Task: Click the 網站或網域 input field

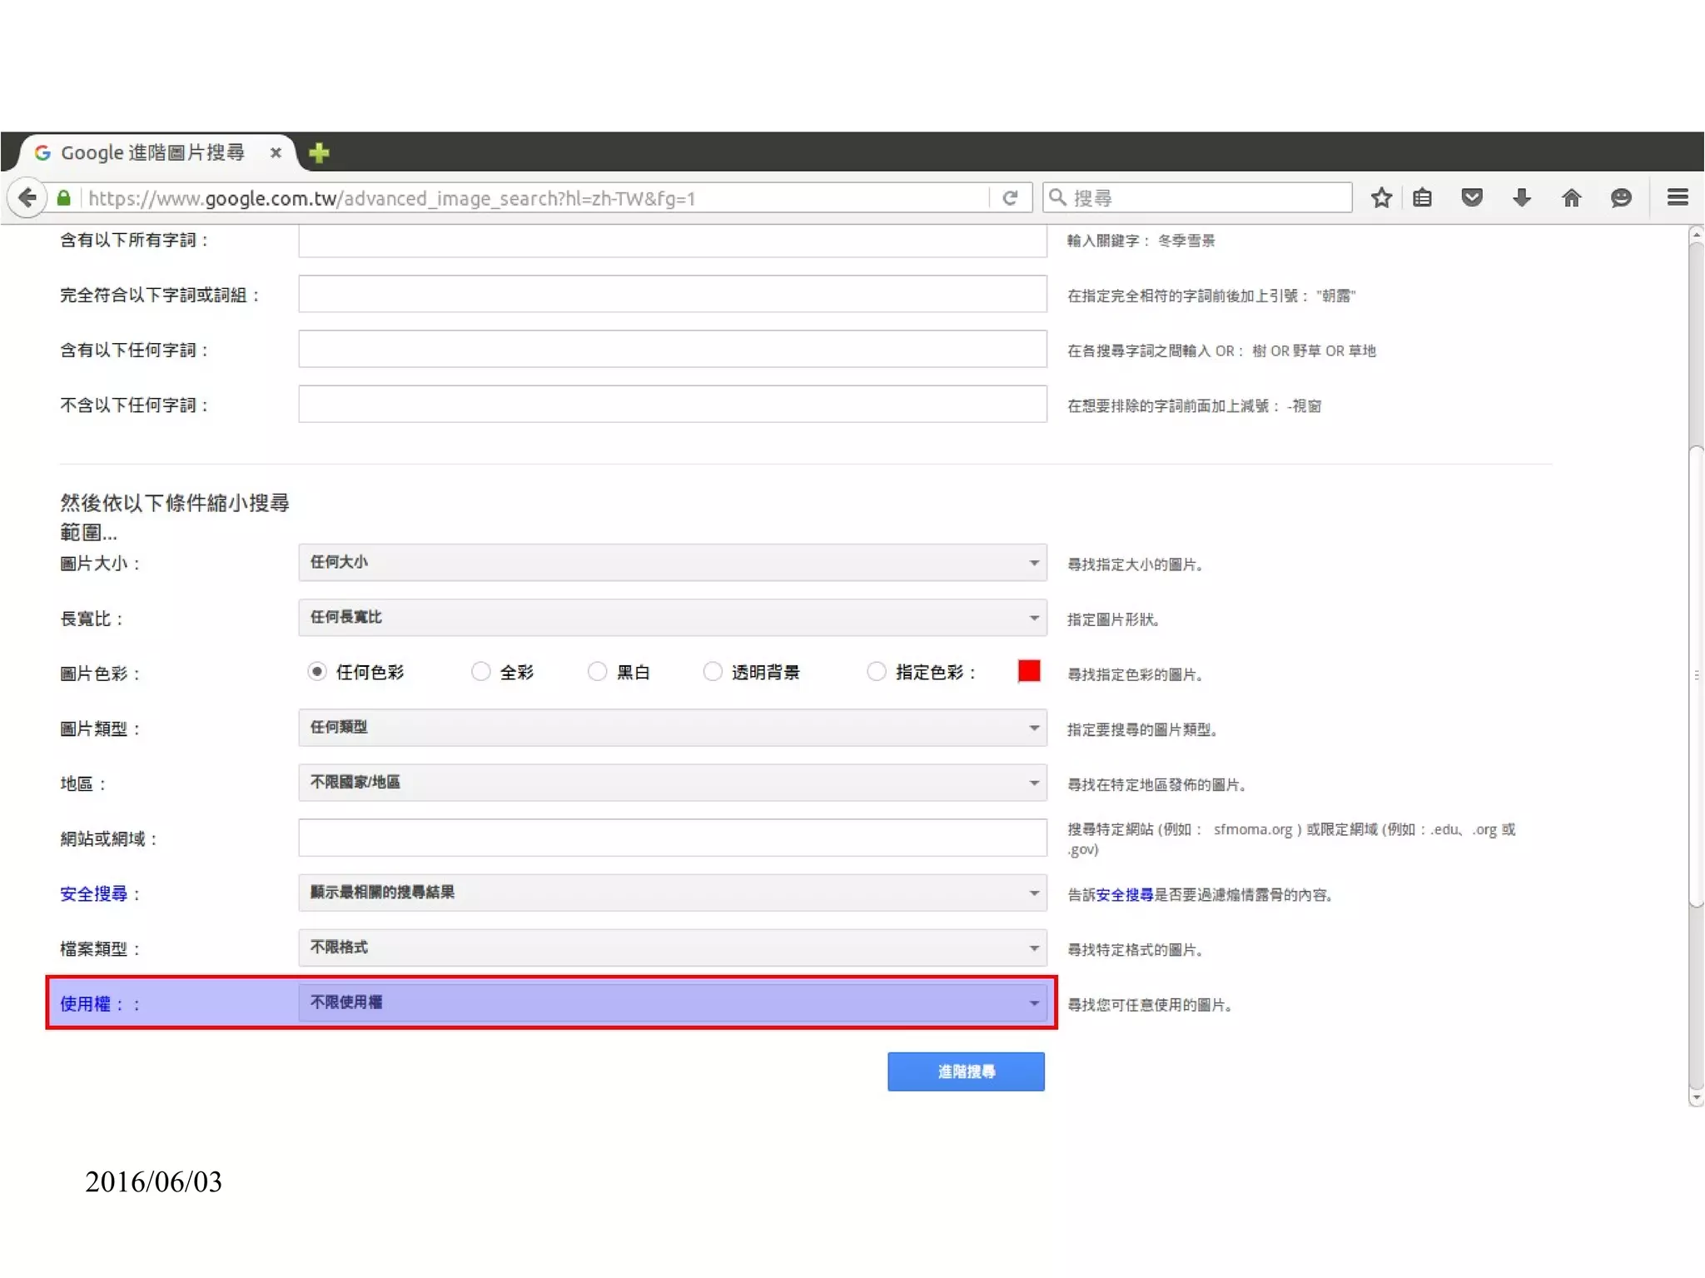Action: [x=672, y=838]
